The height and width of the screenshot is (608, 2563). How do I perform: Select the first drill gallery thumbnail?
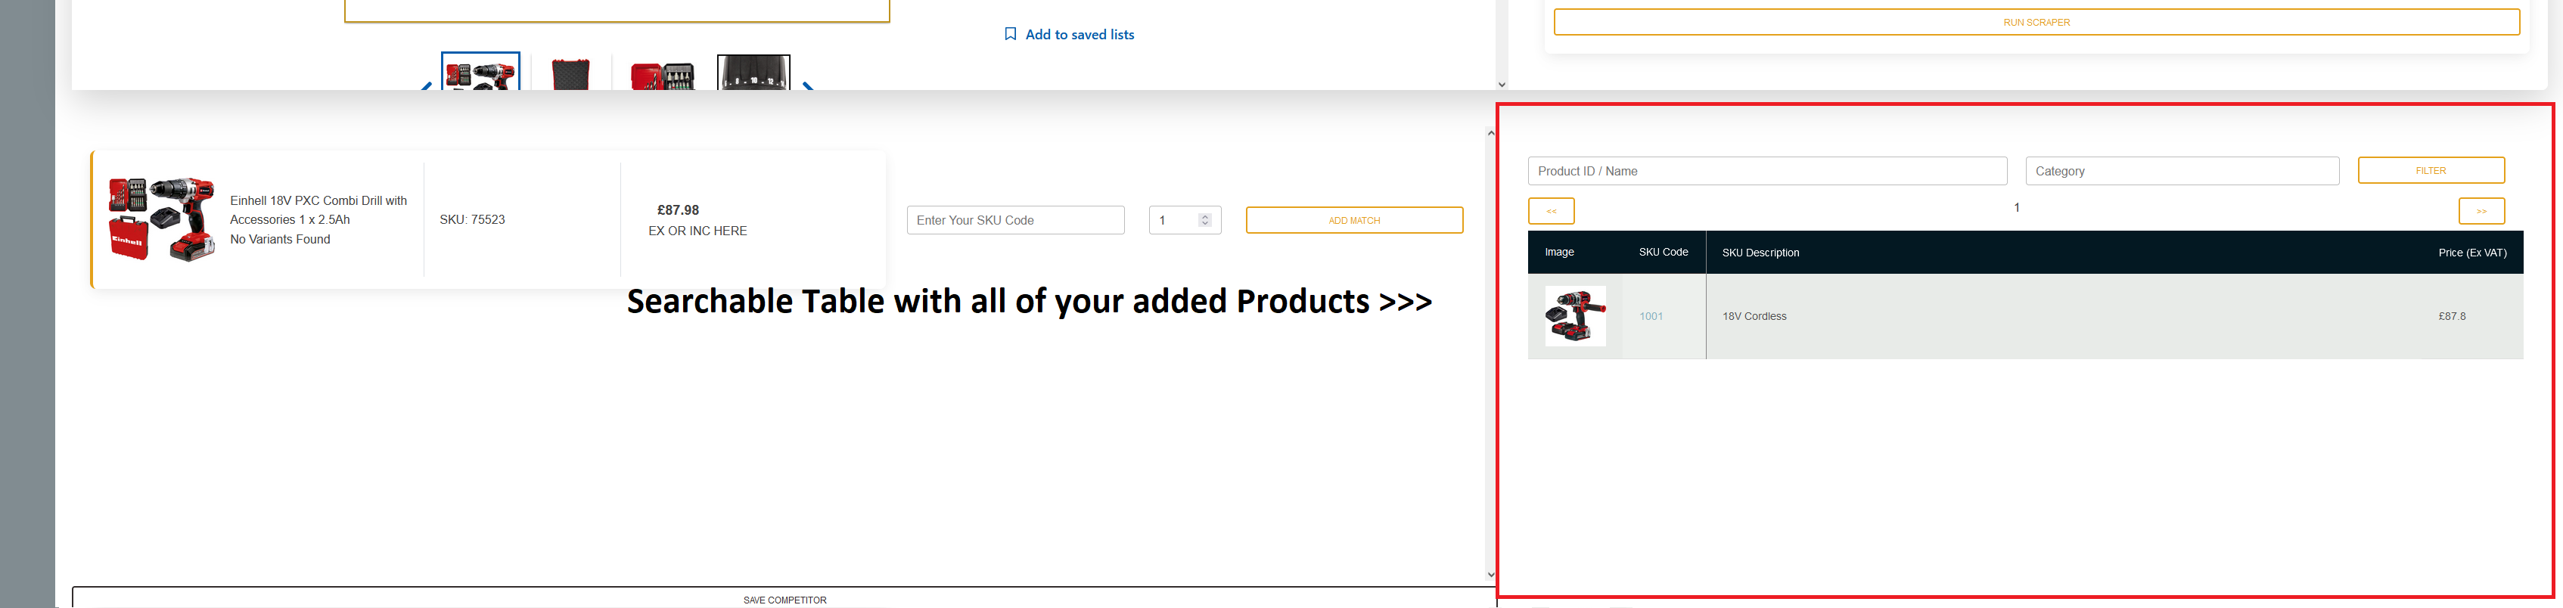(x=480, y=73)
